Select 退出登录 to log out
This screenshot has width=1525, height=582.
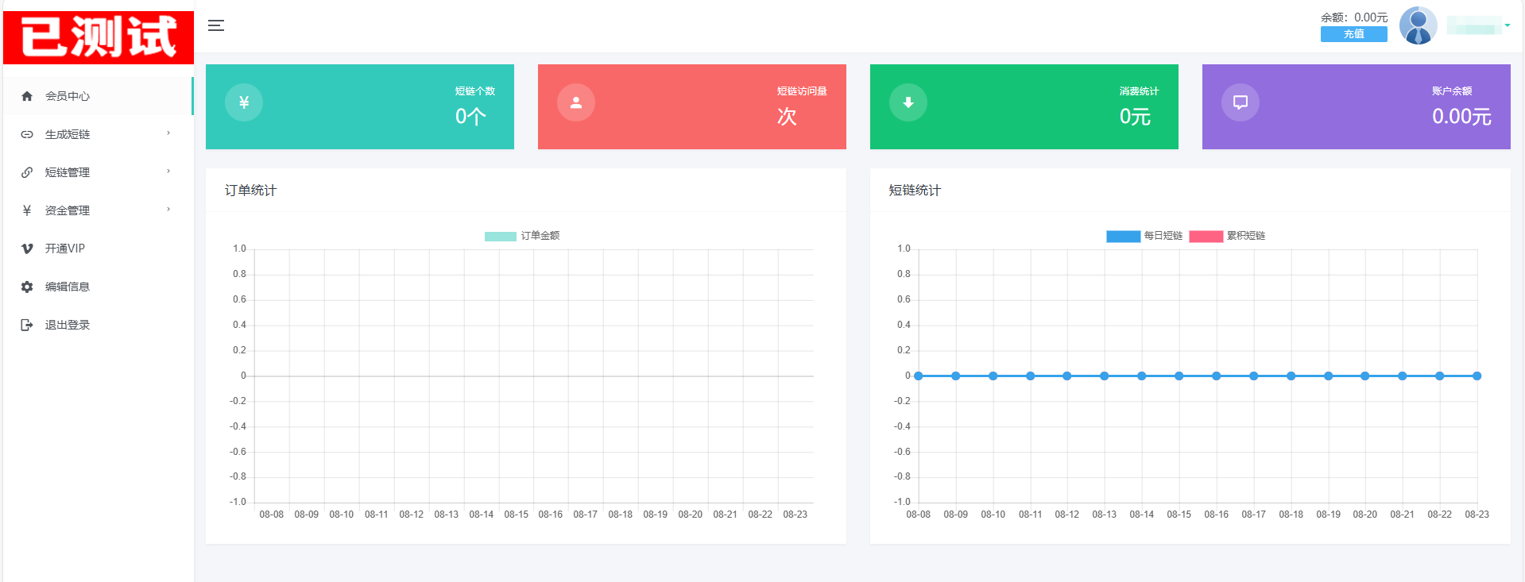click(98, 325)
